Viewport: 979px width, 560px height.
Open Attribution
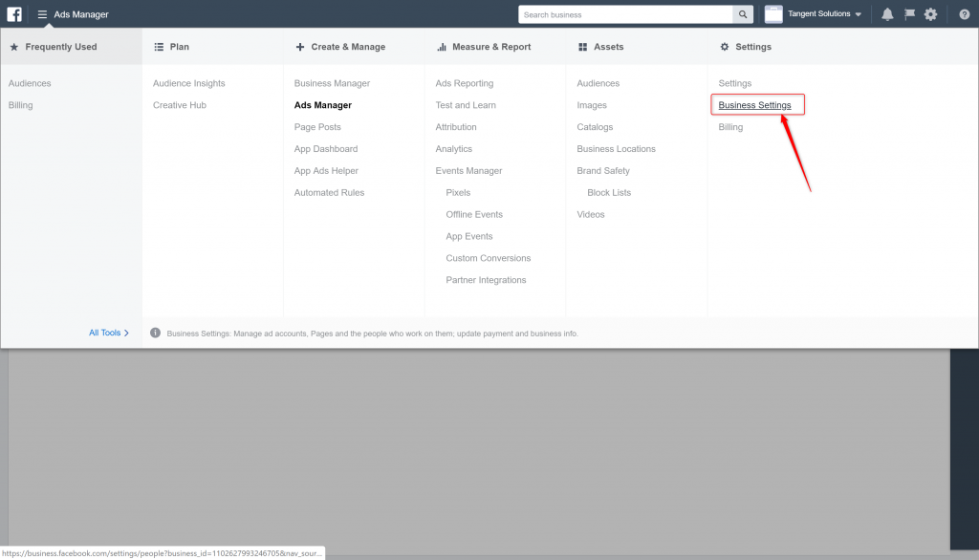pyautogui.click(x=456, y=127)
